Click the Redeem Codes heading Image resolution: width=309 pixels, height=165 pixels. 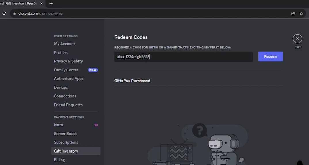pyautogui.click(x=131, y=37)
